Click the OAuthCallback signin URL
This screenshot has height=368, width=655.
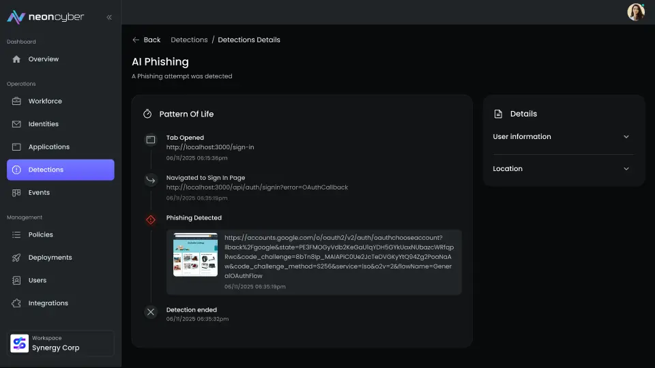click(x=257, y=187)
